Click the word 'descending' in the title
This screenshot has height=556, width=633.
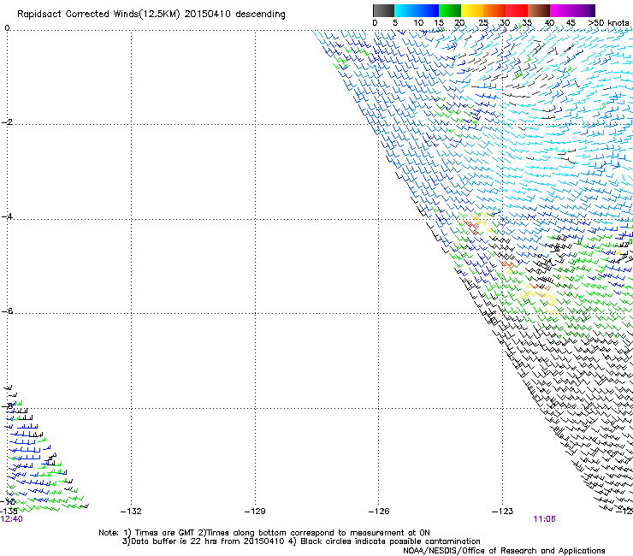coord(260,15)
